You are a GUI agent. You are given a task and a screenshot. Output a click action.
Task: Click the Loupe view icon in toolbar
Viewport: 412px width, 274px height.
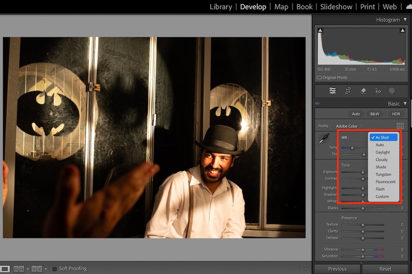[5, 269]
